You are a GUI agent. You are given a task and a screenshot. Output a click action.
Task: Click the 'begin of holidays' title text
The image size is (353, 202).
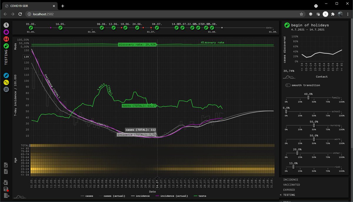click(310, 25)
